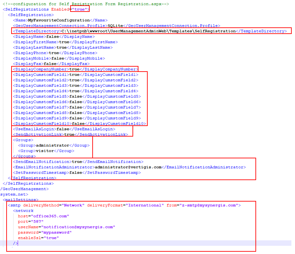This screenshot has height=254, width=295.
Task: Select the boxed DisplayCompanyNumber element
Action: [x=75, y=69]
